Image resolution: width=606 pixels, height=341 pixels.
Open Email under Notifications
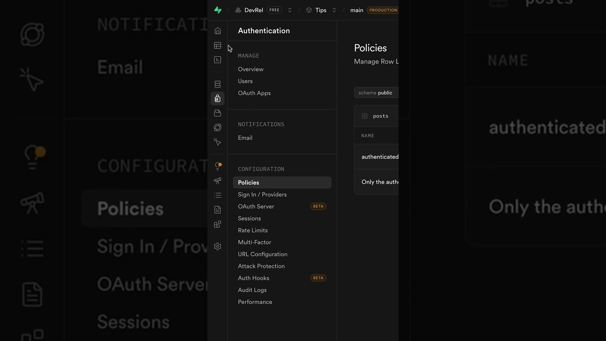tap(245, 138)
